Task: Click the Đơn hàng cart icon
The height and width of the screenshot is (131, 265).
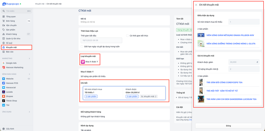Action: click(x=4, y=21)
